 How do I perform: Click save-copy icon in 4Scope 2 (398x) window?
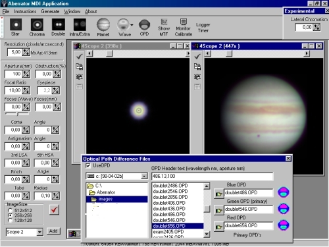point(79,67)
